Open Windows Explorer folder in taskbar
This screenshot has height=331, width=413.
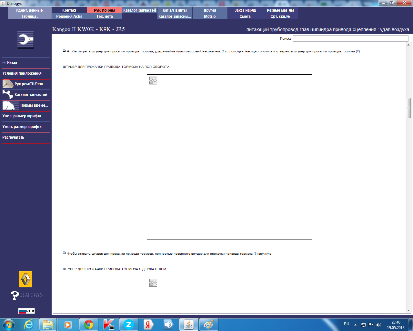[x=48, y=325]
